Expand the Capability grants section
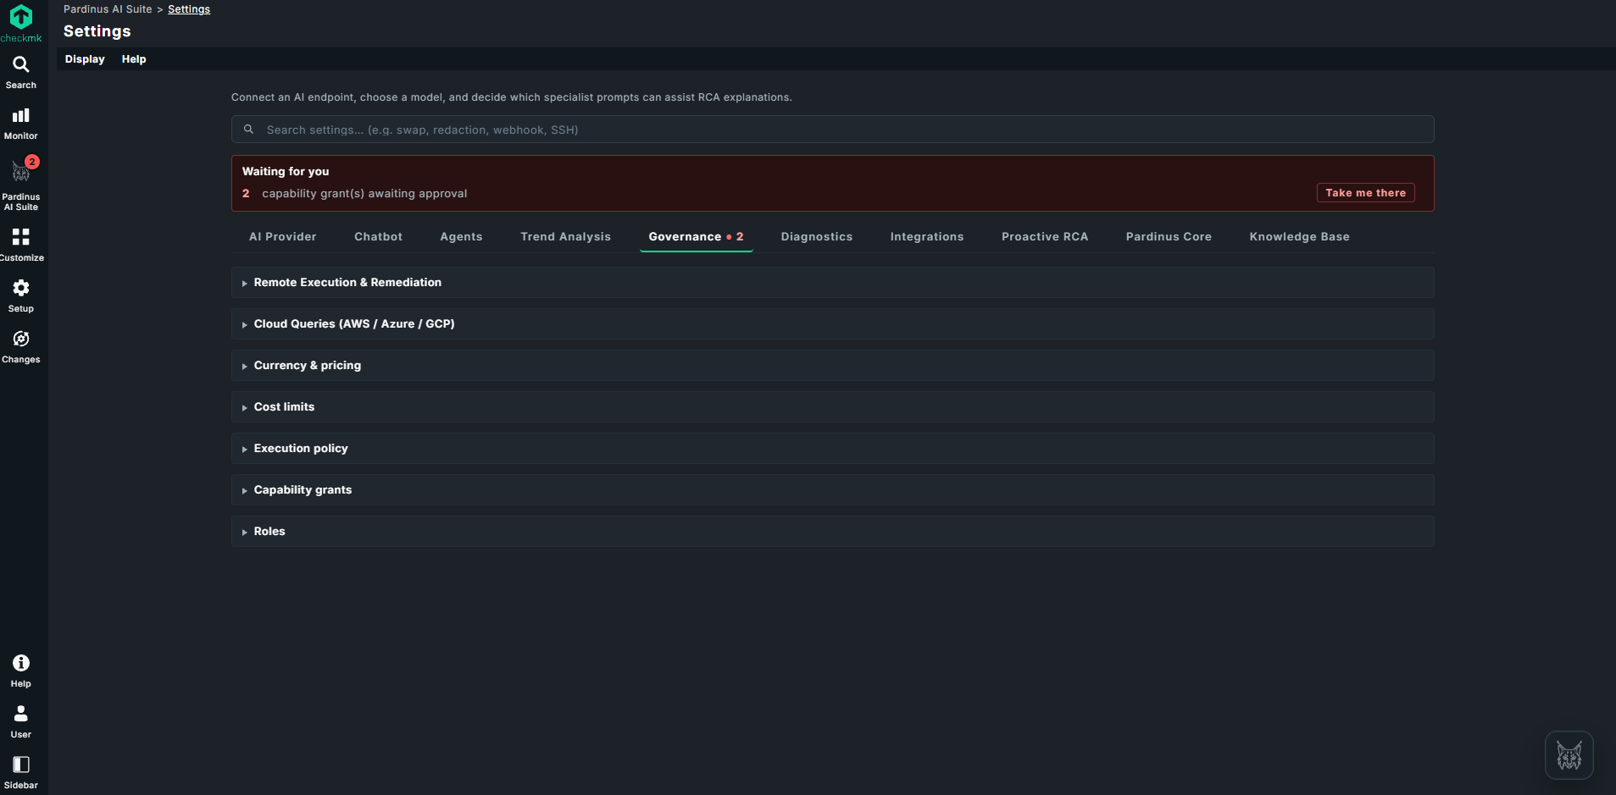This screenshot has height=795, width=1616. click(x=832, y=490)
